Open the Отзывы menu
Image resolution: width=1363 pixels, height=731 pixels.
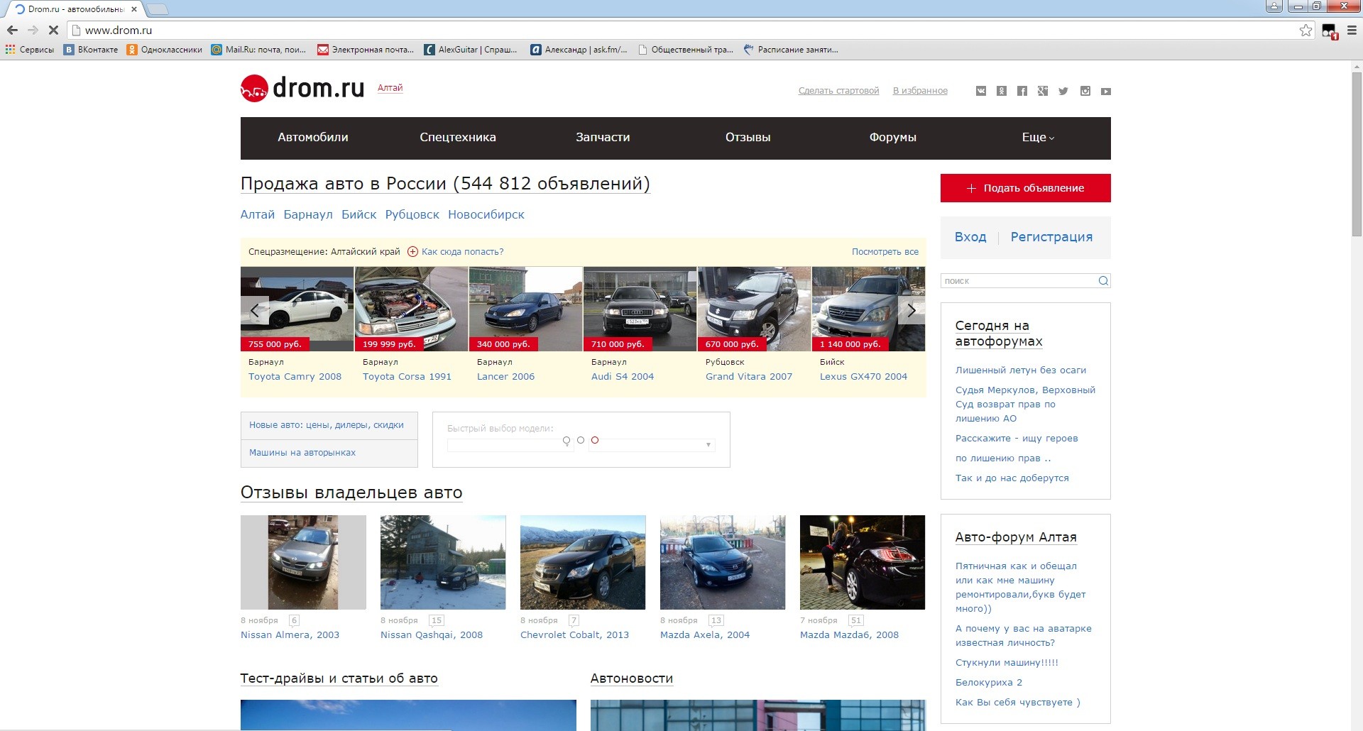pyautogui.click(x=748, y=138)
